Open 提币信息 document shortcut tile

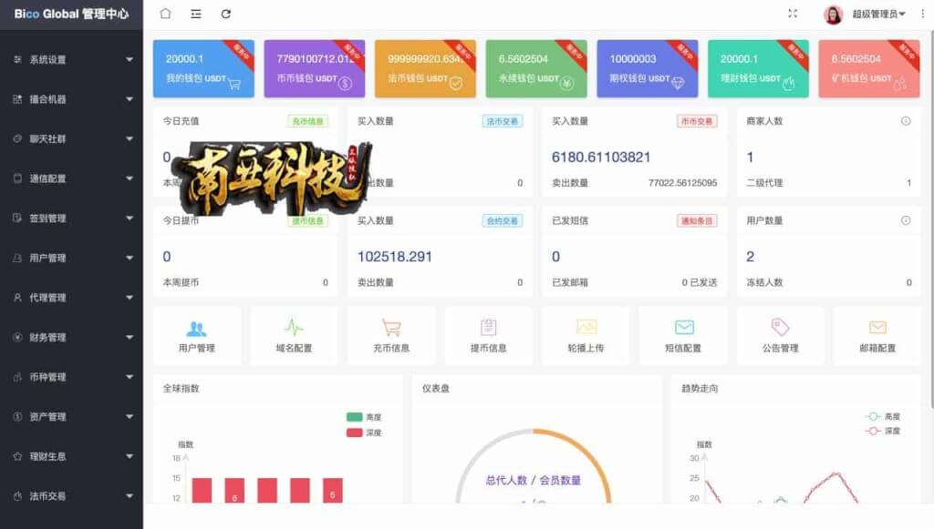pos(489,335)
